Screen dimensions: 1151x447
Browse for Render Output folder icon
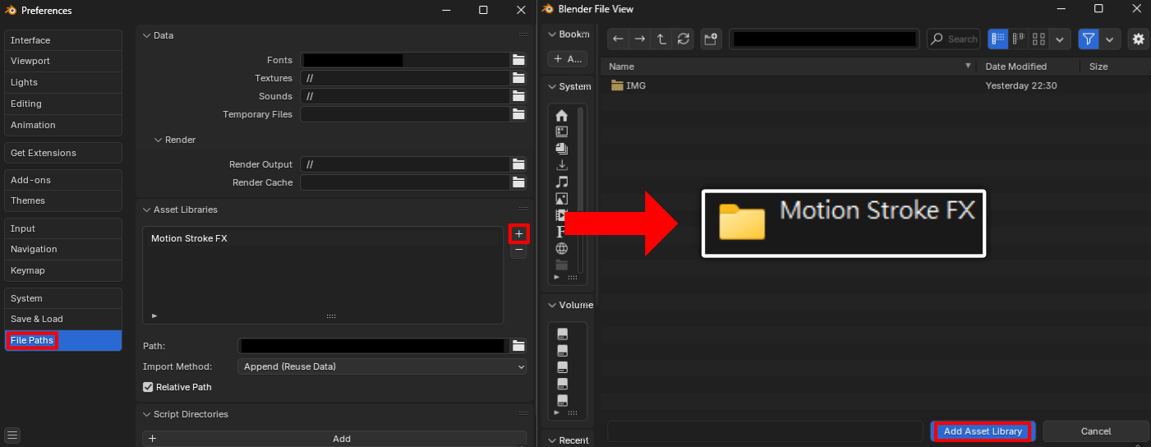click(x=518, y=164)
